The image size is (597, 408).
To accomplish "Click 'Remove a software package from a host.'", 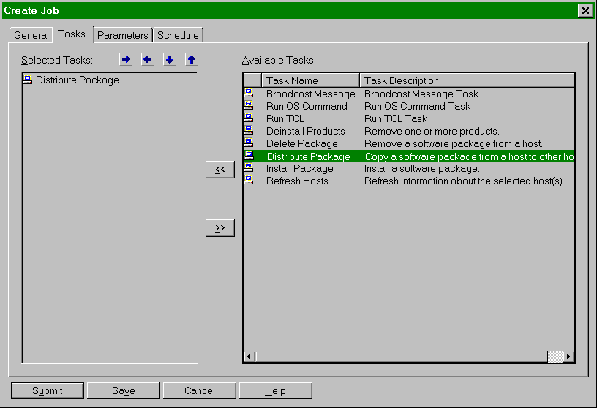I will pyautogui.click(x=454, y=144).
